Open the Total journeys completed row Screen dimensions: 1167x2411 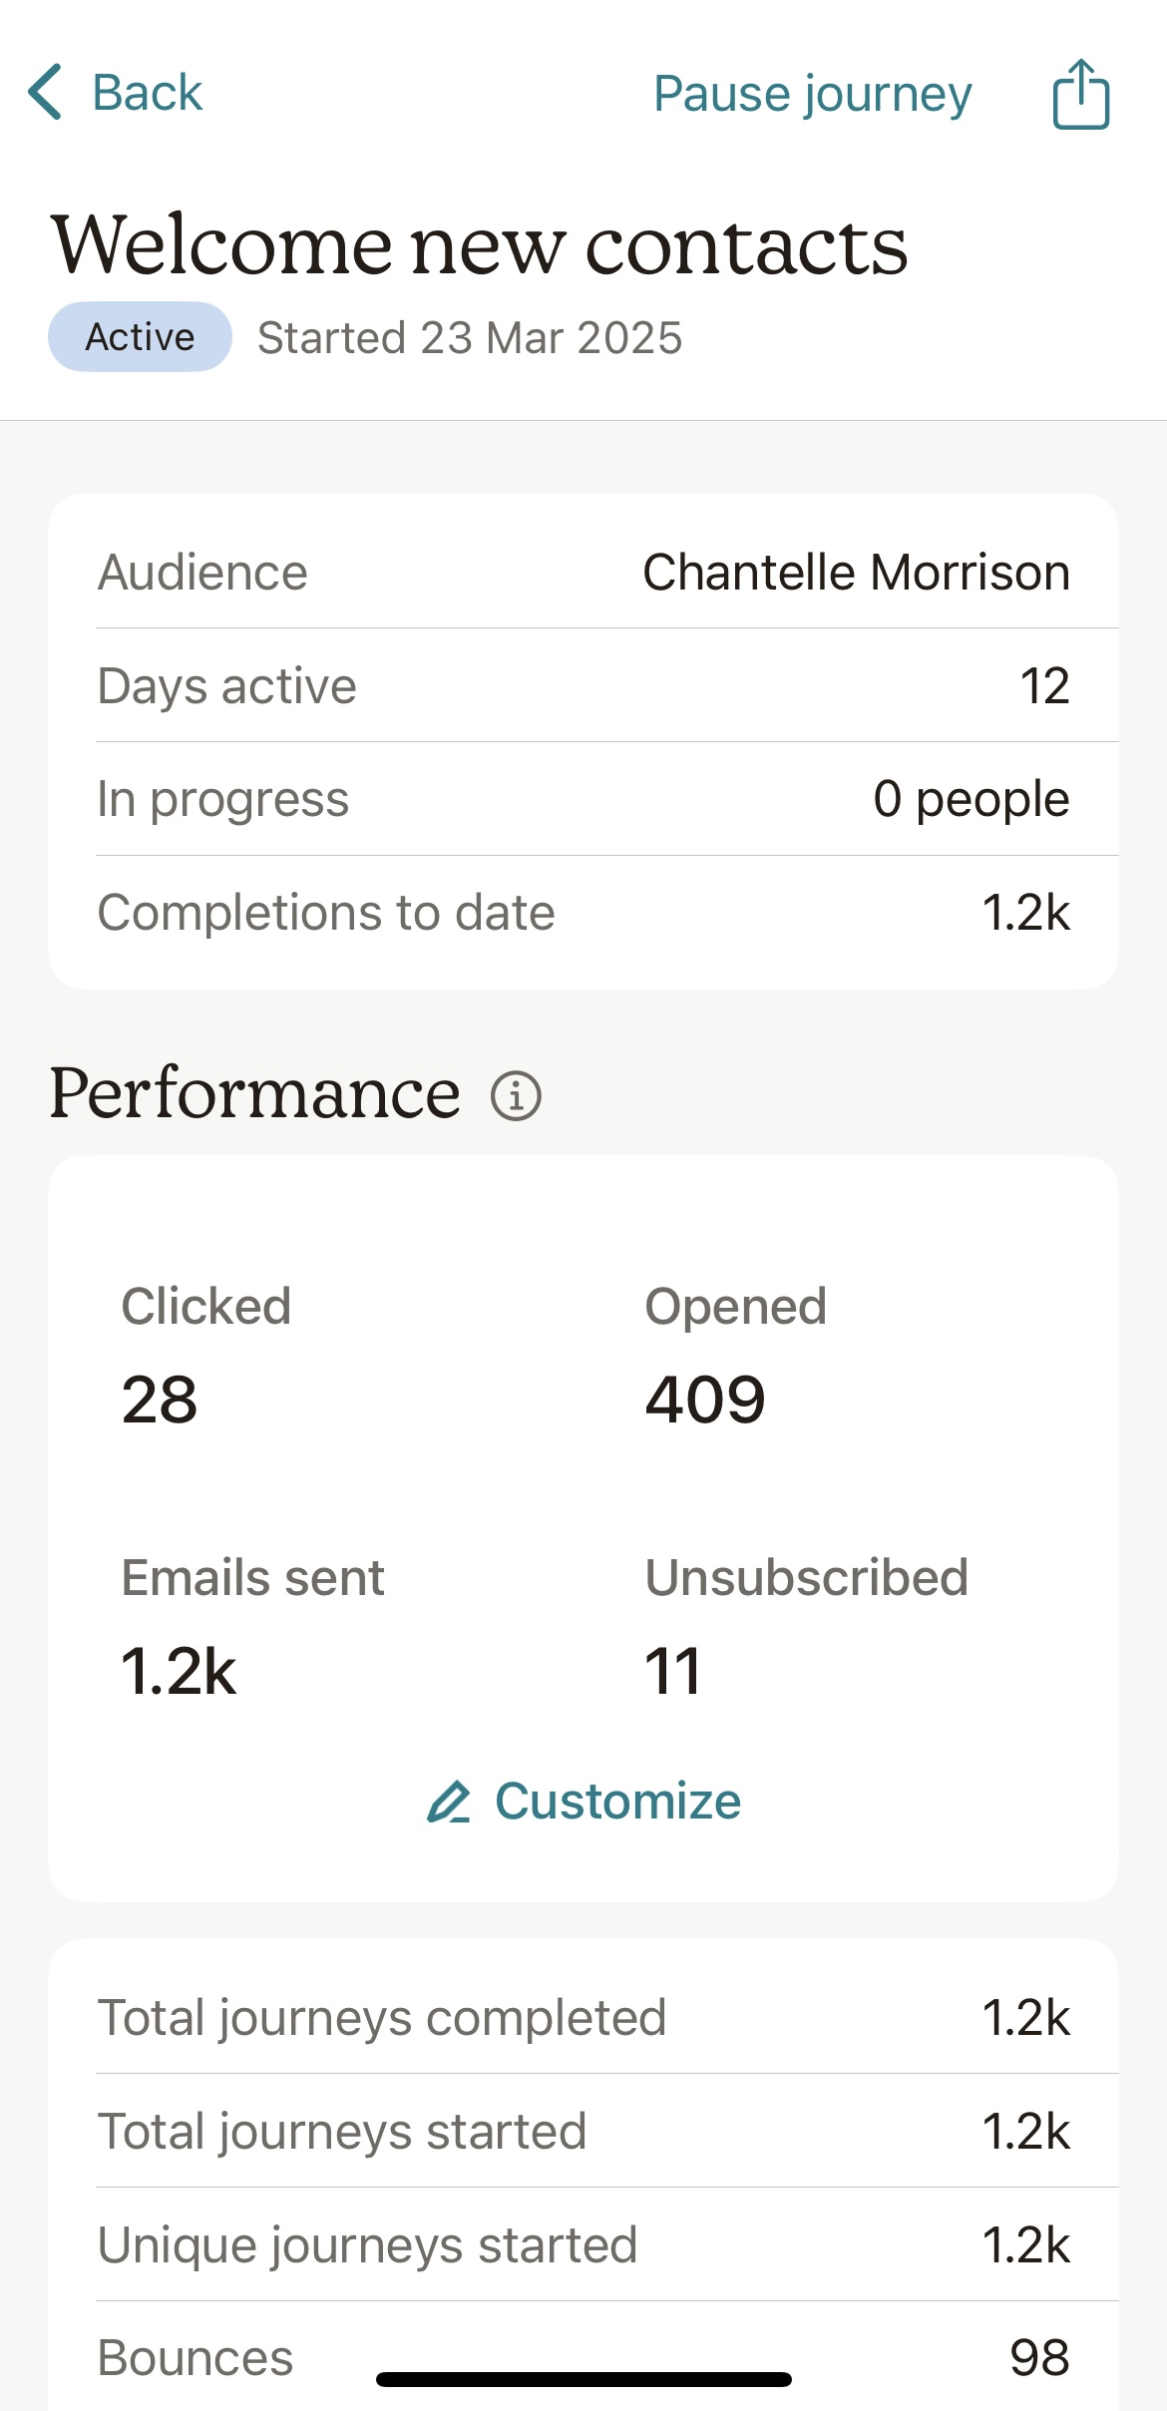click(x=583, y=2018)
